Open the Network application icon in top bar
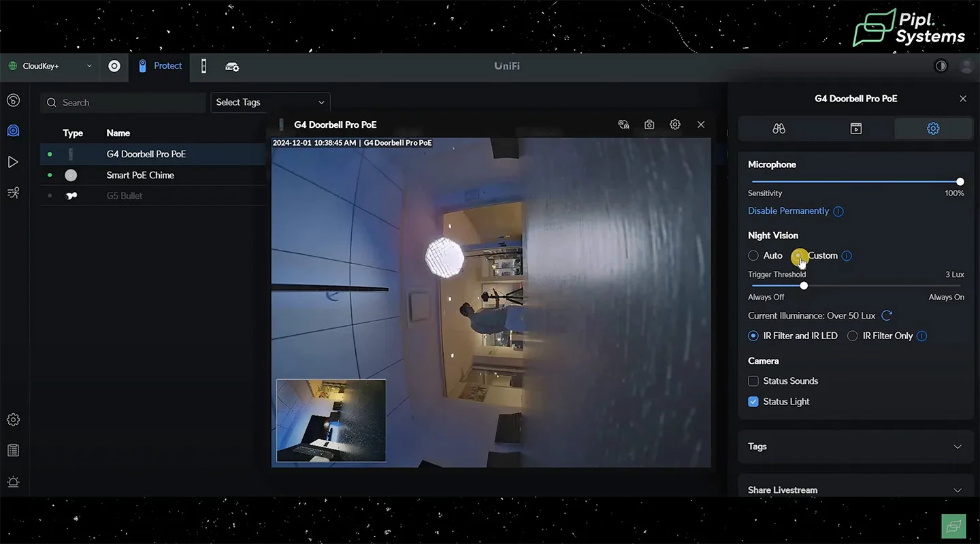 (114, 66)
